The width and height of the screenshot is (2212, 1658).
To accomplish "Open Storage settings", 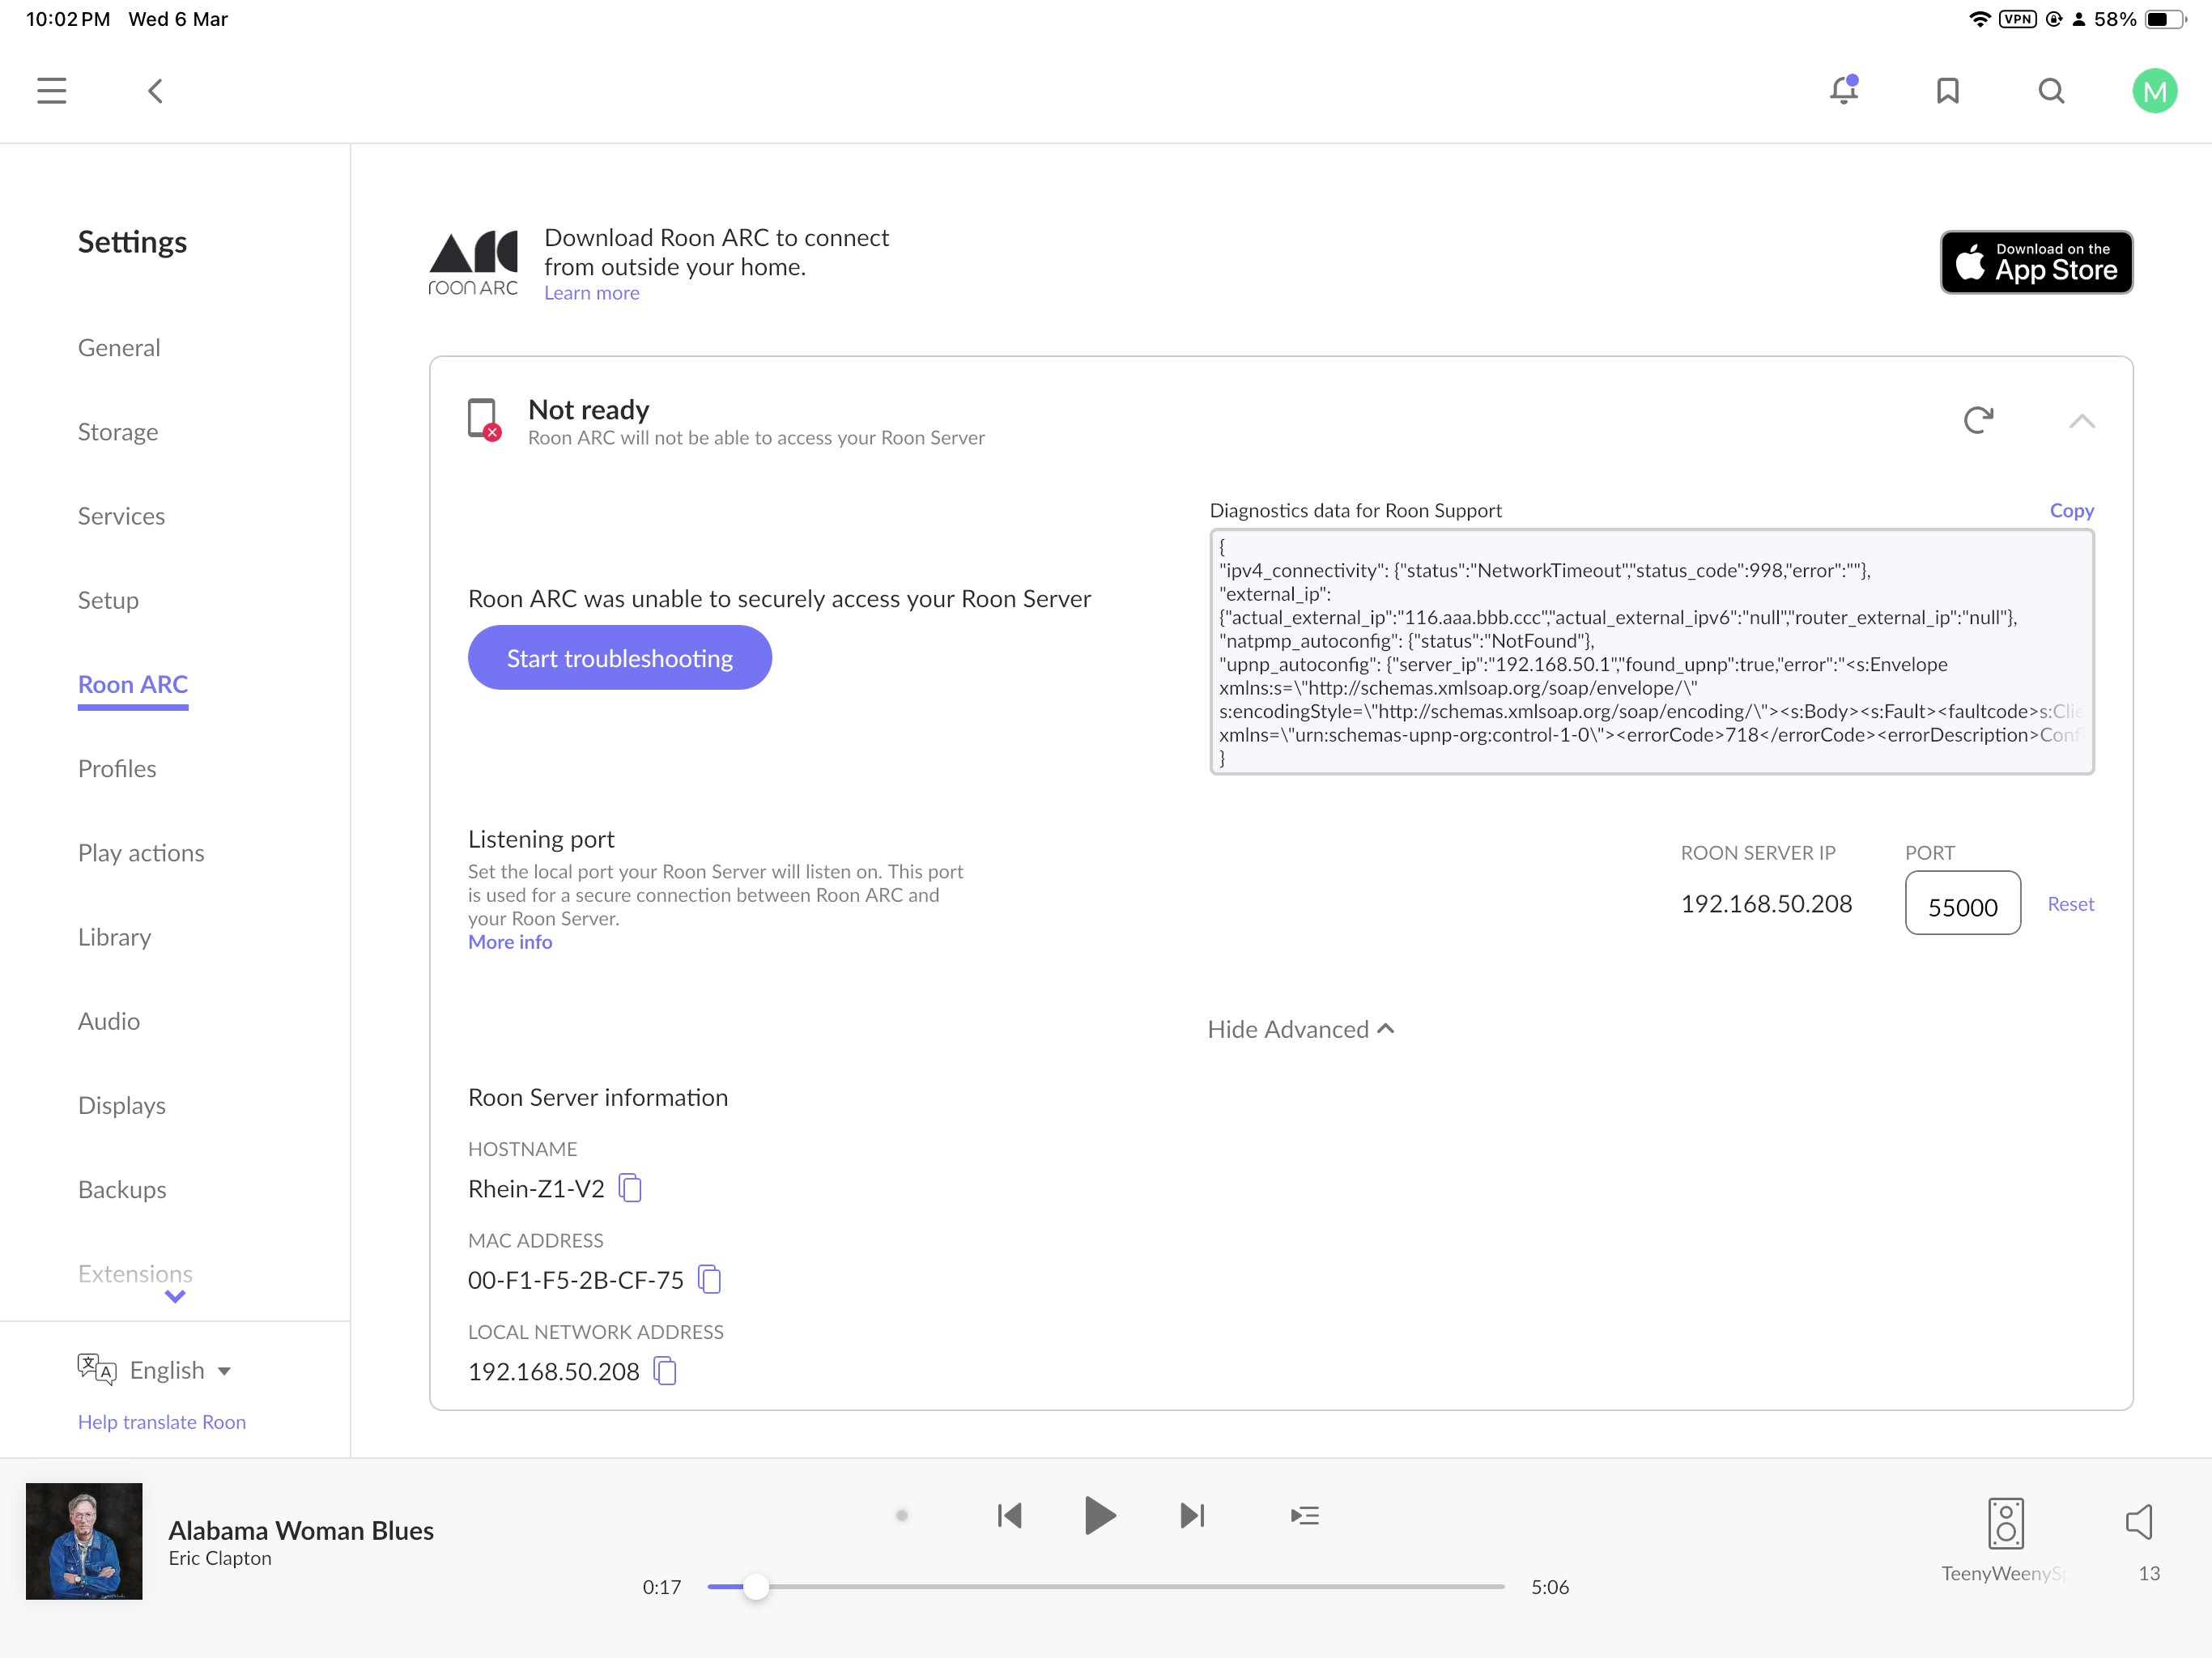I will (x=118, y=431).
